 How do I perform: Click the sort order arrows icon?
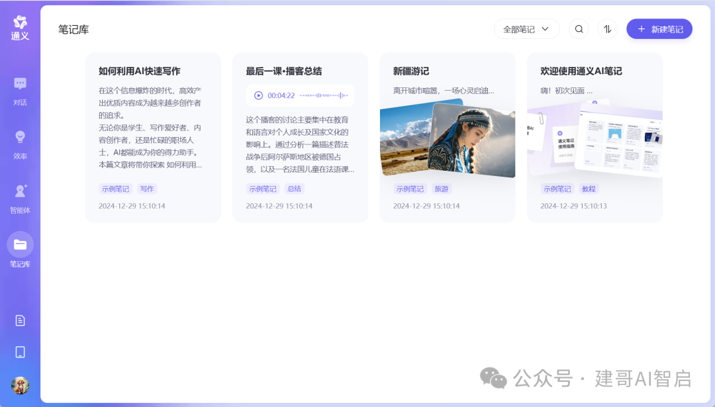coord(607,29)
